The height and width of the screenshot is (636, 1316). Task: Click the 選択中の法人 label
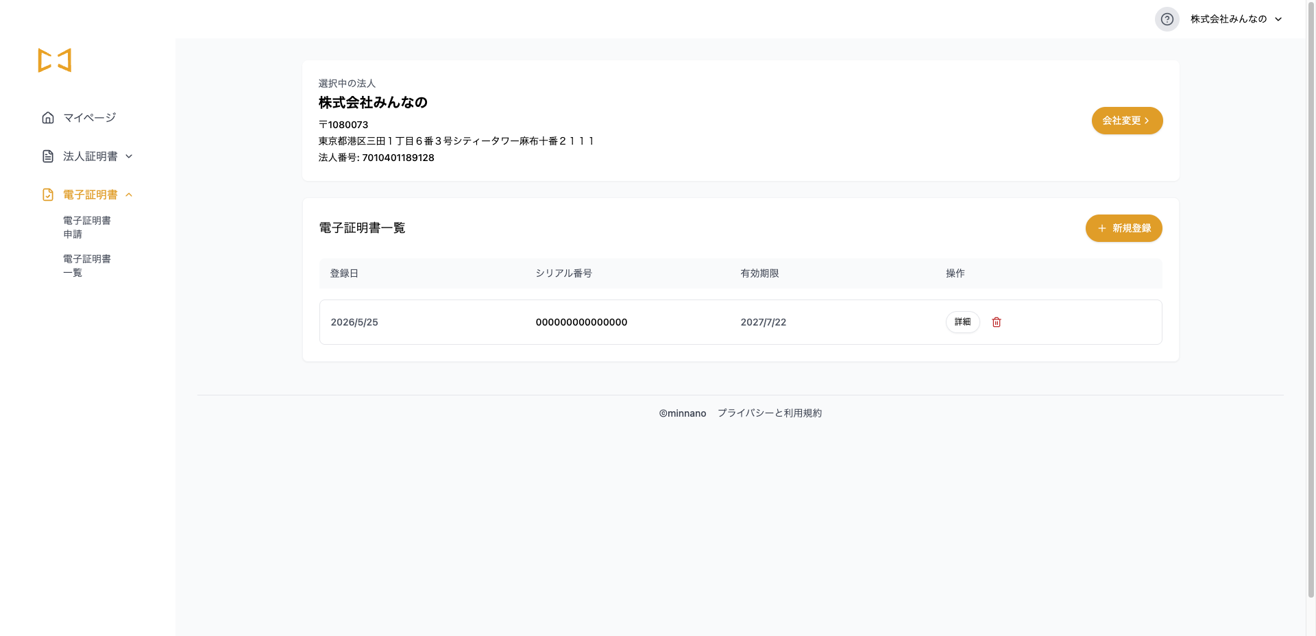tap(347, 84)
